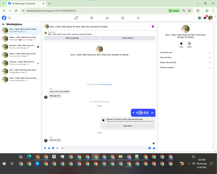Click the facebook.com address bar URL
The width and height of the screenshot is (217, 174).
click(51, 11)
